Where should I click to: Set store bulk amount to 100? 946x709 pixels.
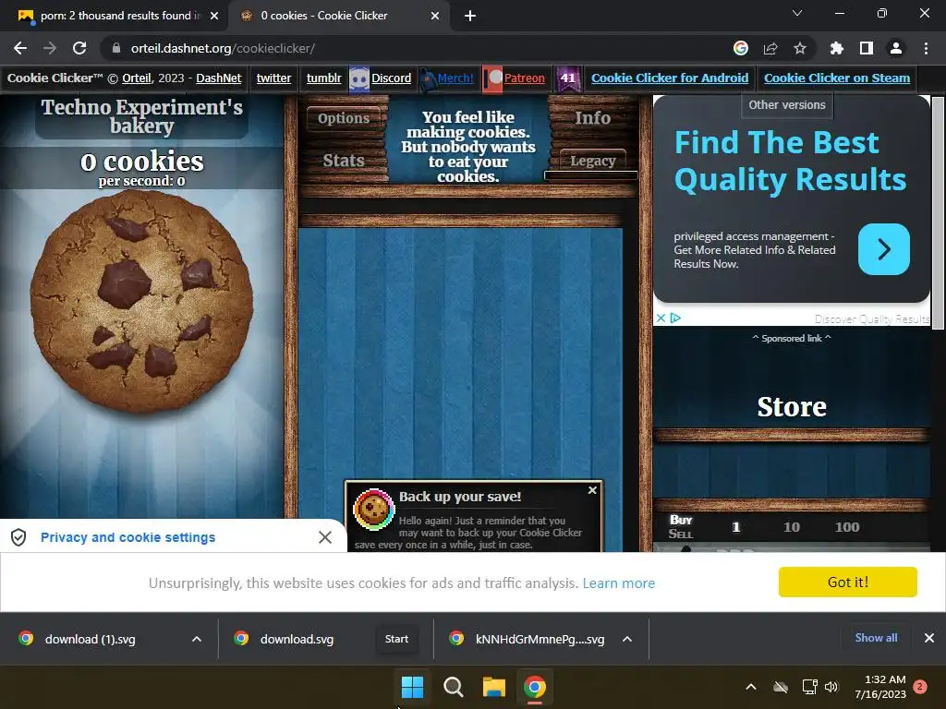(847, 527)
